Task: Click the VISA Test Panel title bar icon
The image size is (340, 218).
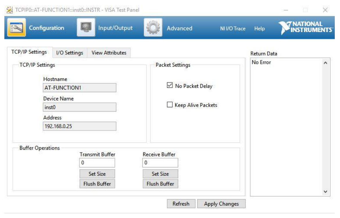Action: tap(9, 10)
